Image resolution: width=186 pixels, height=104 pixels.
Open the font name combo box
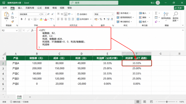coord(30,14)
